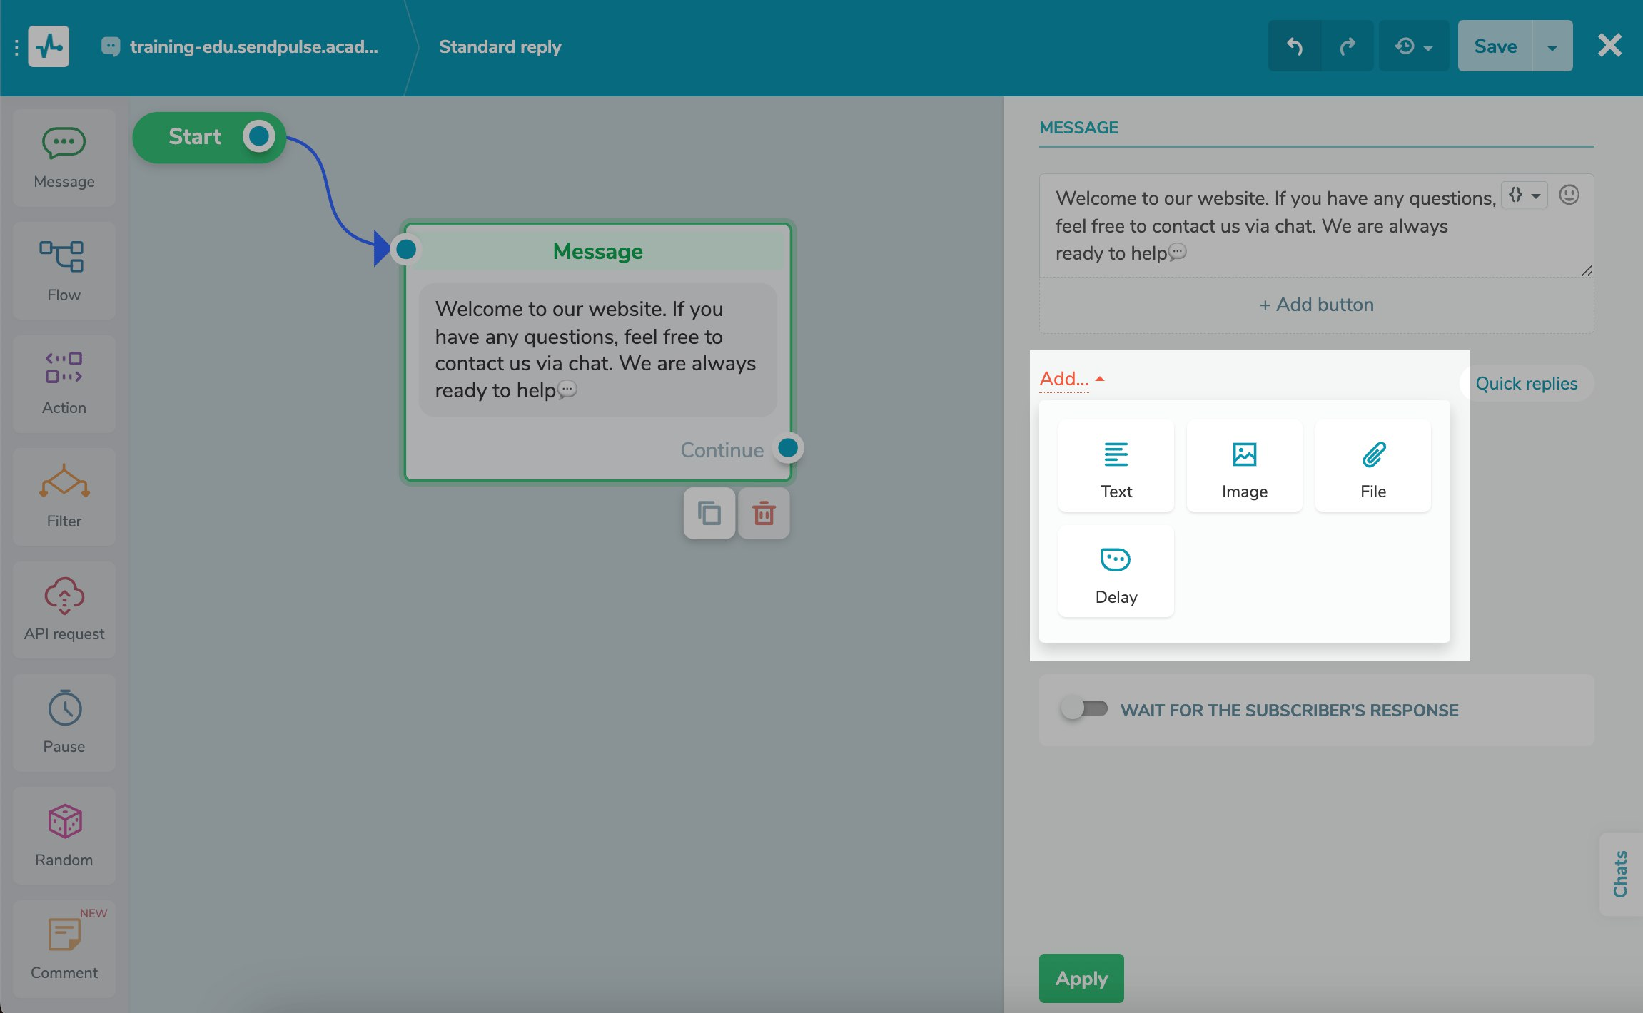The height and width of the screenshot is (1013, 1643).
Task: Select the Pause element in the sidebar
Action: pos(64,722)
